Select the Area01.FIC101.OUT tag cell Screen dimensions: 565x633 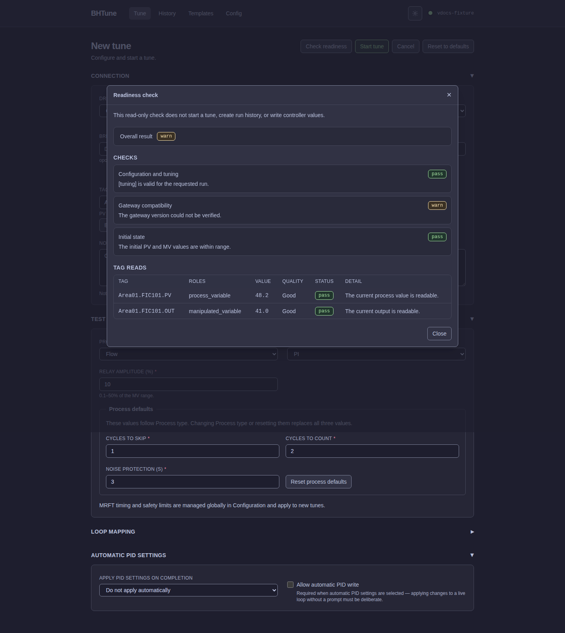[x=146, y=311]
